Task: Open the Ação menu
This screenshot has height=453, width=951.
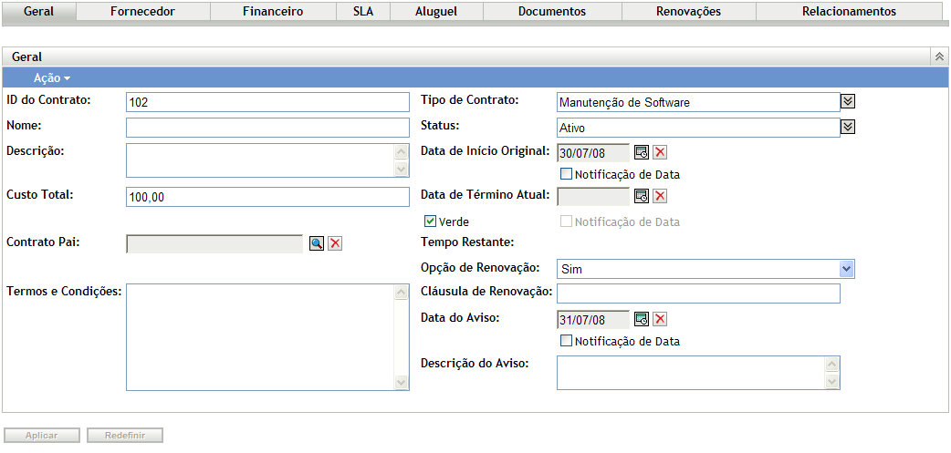Action: click(52, 78)
